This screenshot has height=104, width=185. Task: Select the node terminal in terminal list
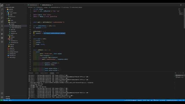click(x=180, y=77)
